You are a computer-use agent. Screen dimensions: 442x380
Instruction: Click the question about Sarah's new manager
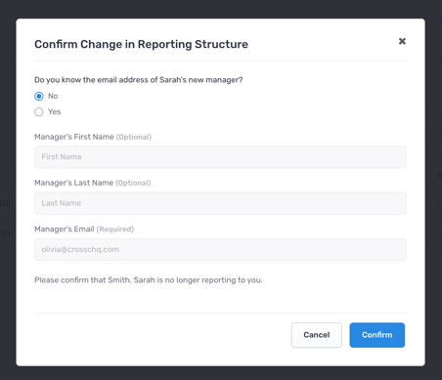coord(139,80)
